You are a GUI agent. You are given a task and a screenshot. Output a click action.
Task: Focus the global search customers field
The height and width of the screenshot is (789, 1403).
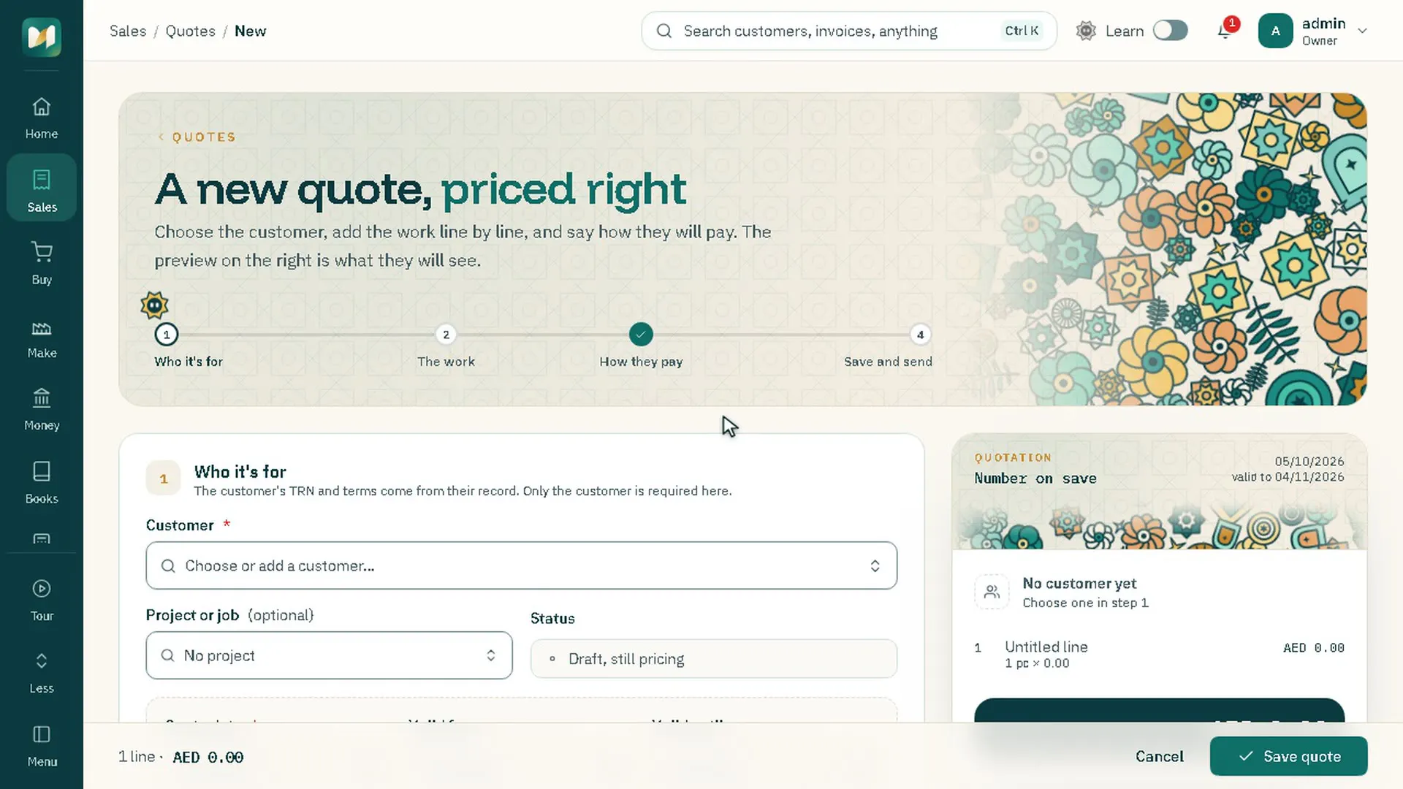click(848, 31)
